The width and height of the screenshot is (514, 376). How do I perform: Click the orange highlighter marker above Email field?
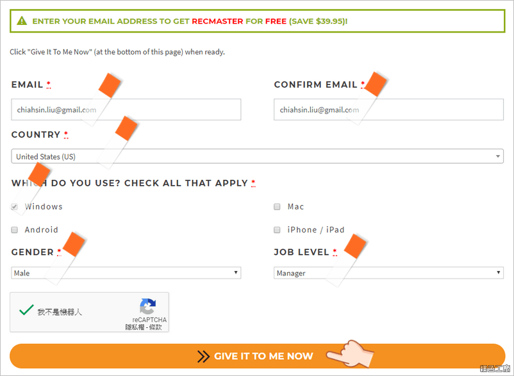110,85
